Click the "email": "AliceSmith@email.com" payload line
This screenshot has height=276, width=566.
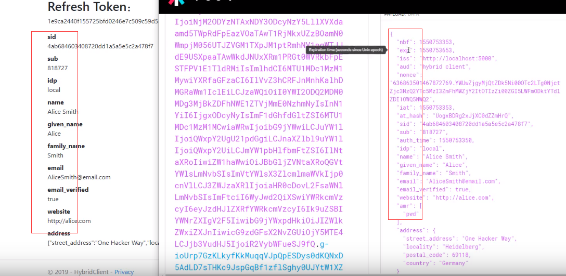coord(448,181)
